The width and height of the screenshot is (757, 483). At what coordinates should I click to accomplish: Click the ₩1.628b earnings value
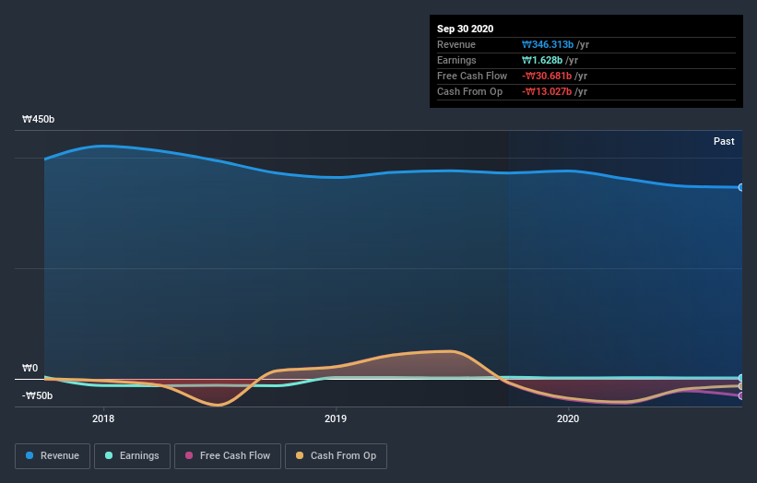coord(542,60)
